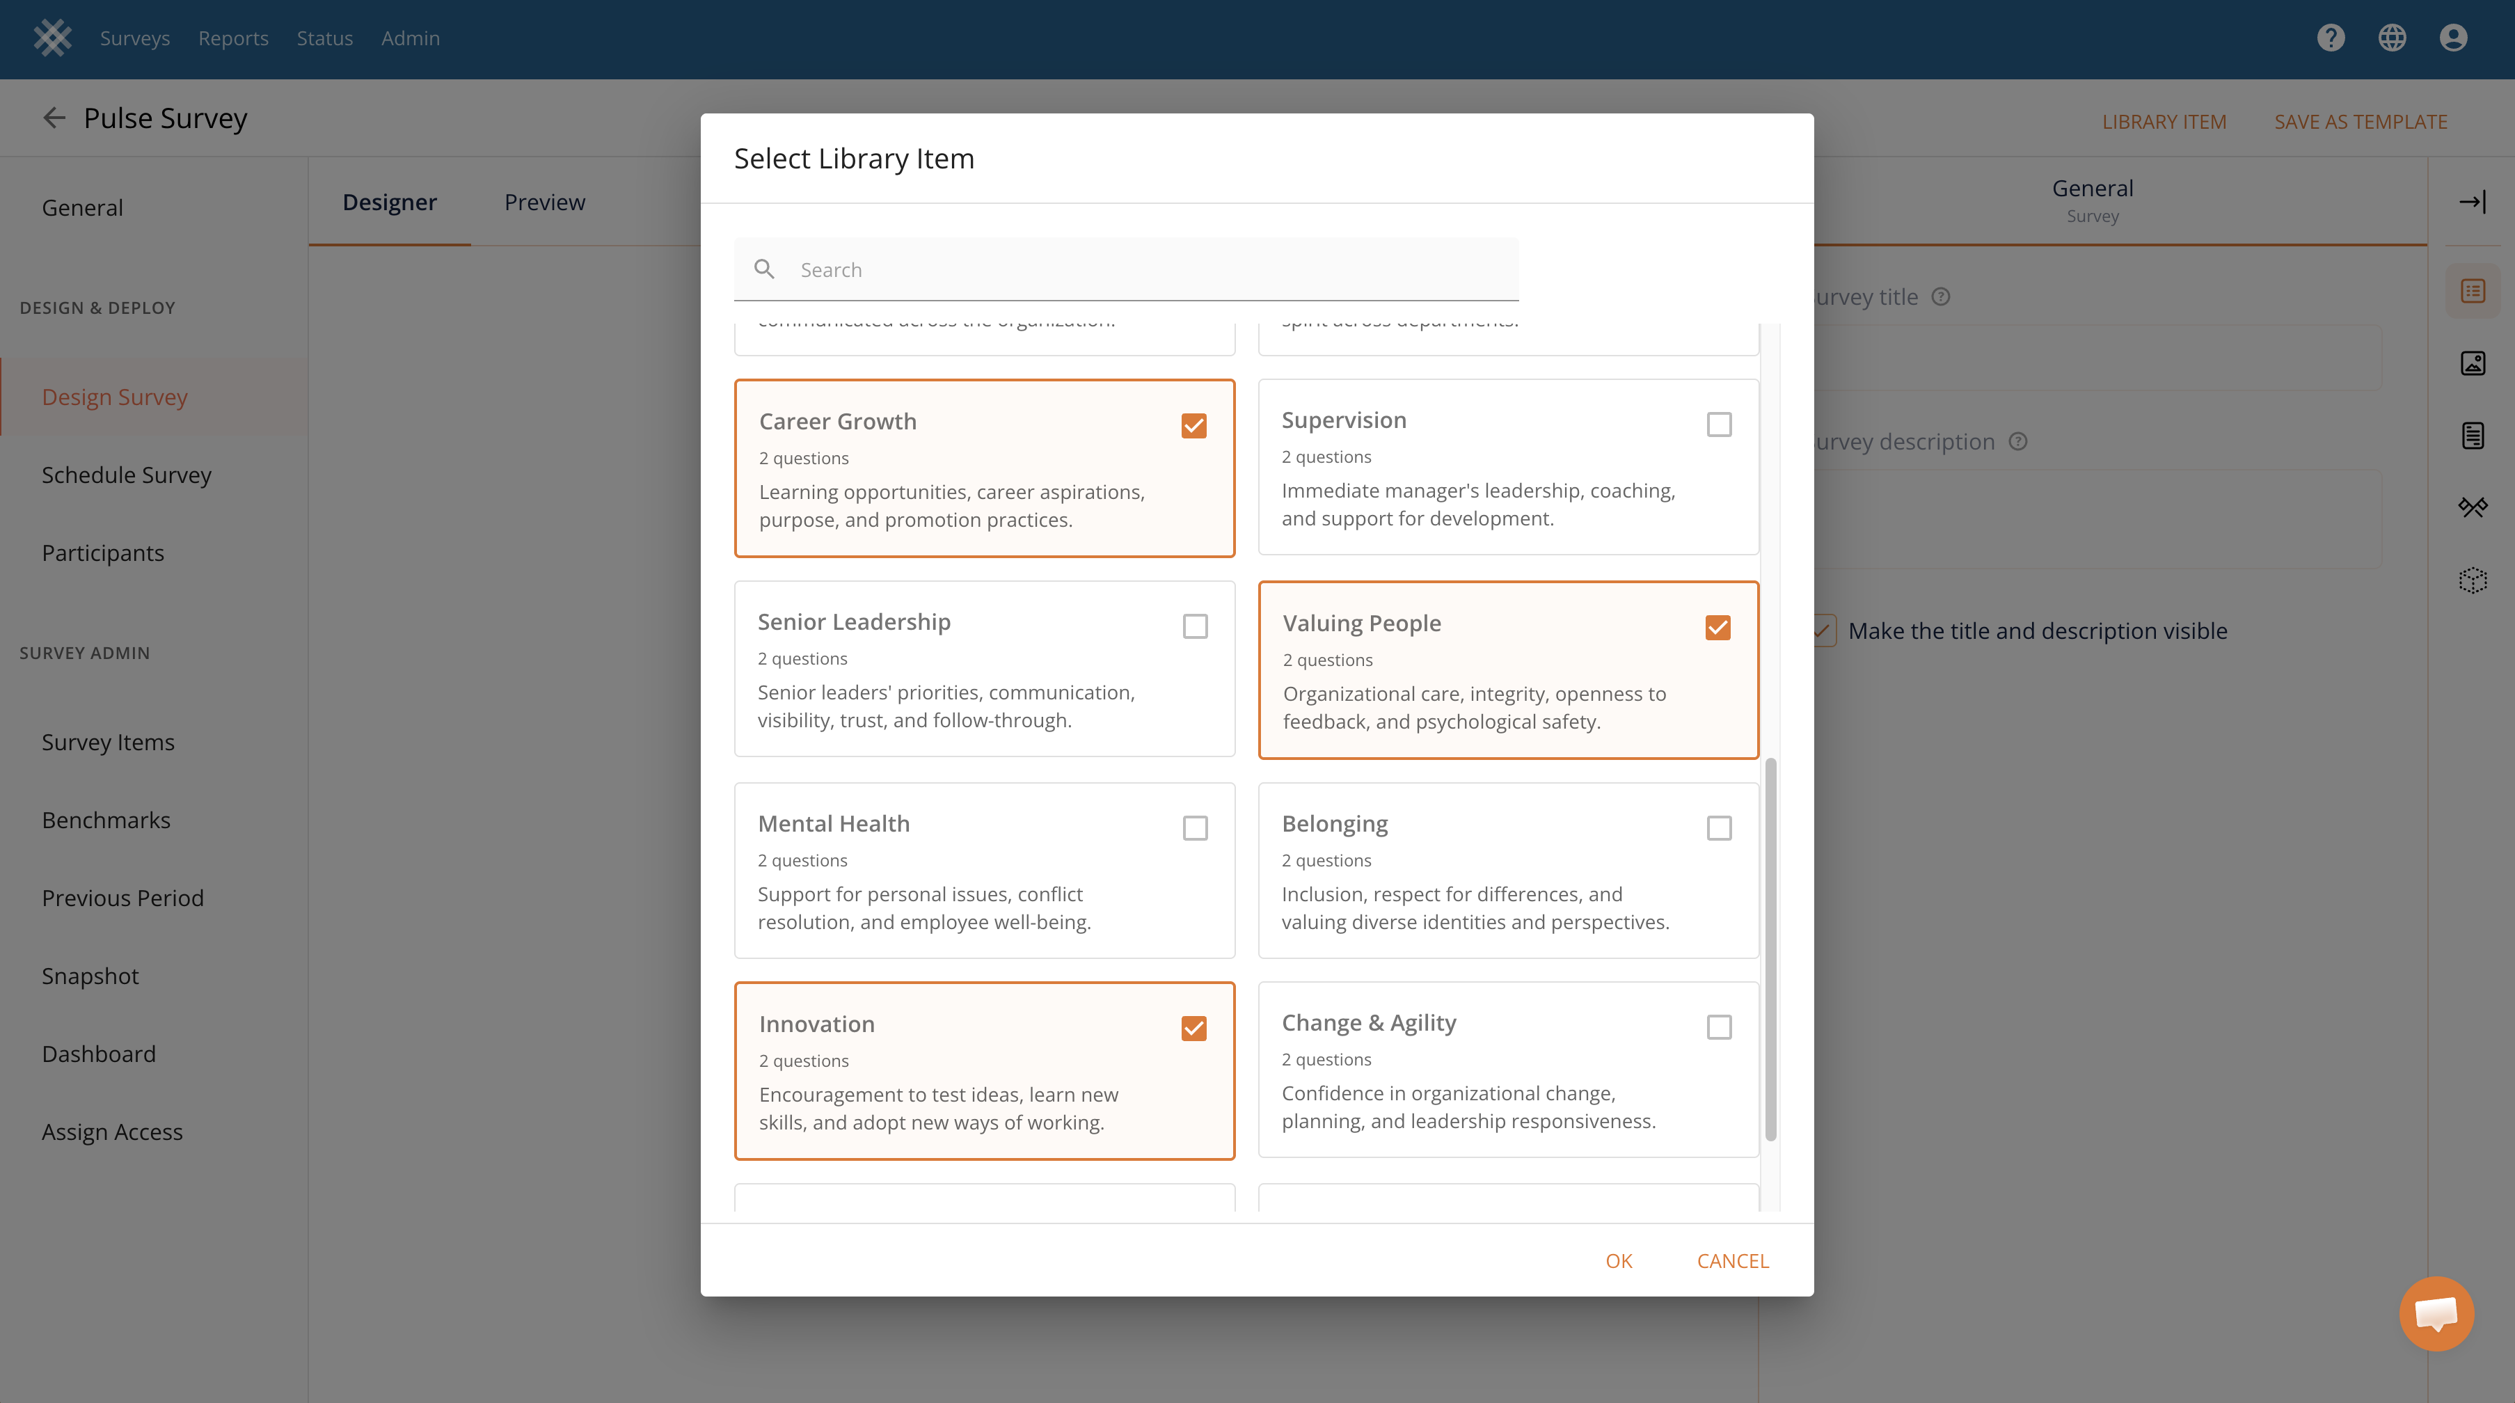The image size is (2515, 1403).
Task: Check the Senior Leadership checkbox
Action: pos(1195,626)
